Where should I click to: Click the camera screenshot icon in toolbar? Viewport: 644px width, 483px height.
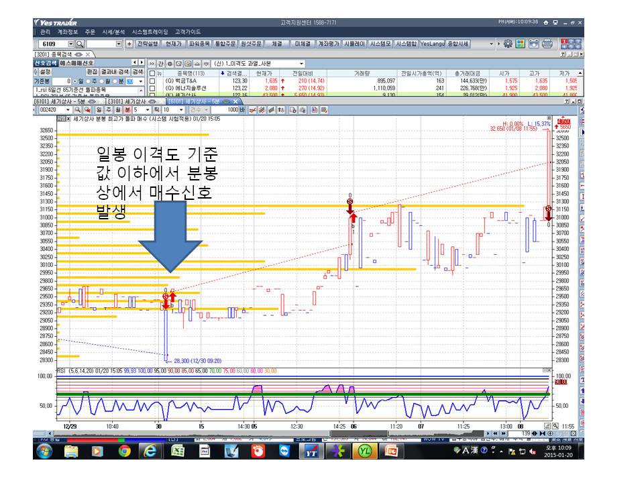[533, 44]
